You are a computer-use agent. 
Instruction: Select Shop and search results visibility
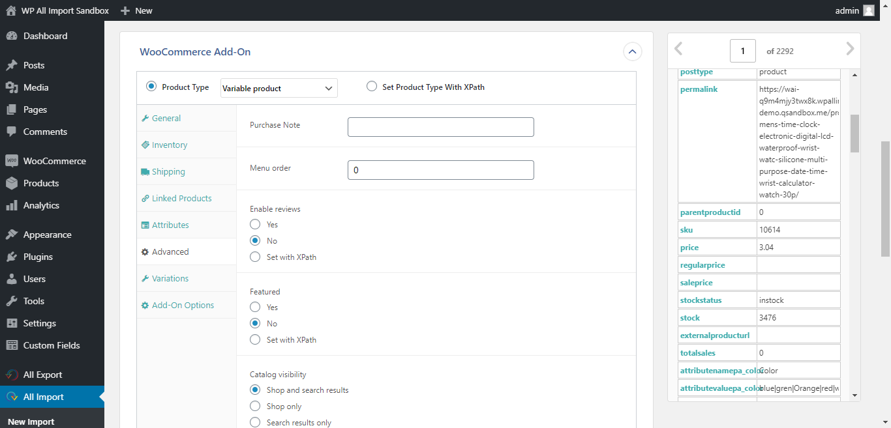pyautogui.click(x=255, y=390)
